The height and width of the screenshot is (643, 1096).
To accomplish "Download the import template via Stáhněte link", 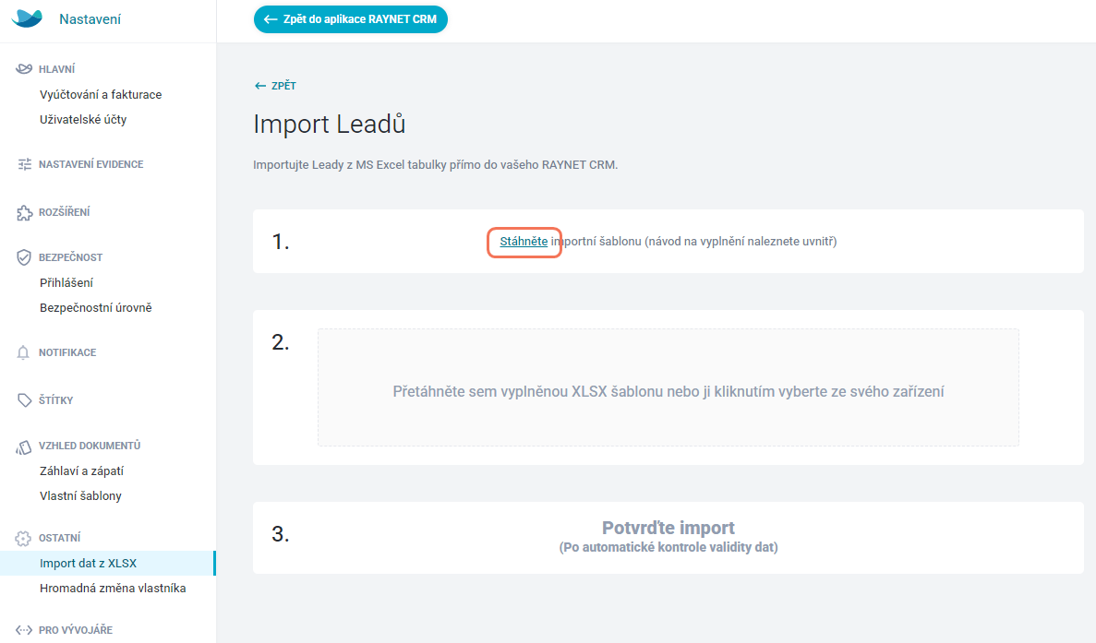I will pos(524,241).
